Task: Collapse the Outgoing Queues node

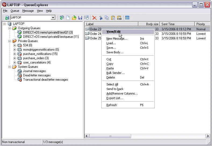Action: tap(9, 28)
